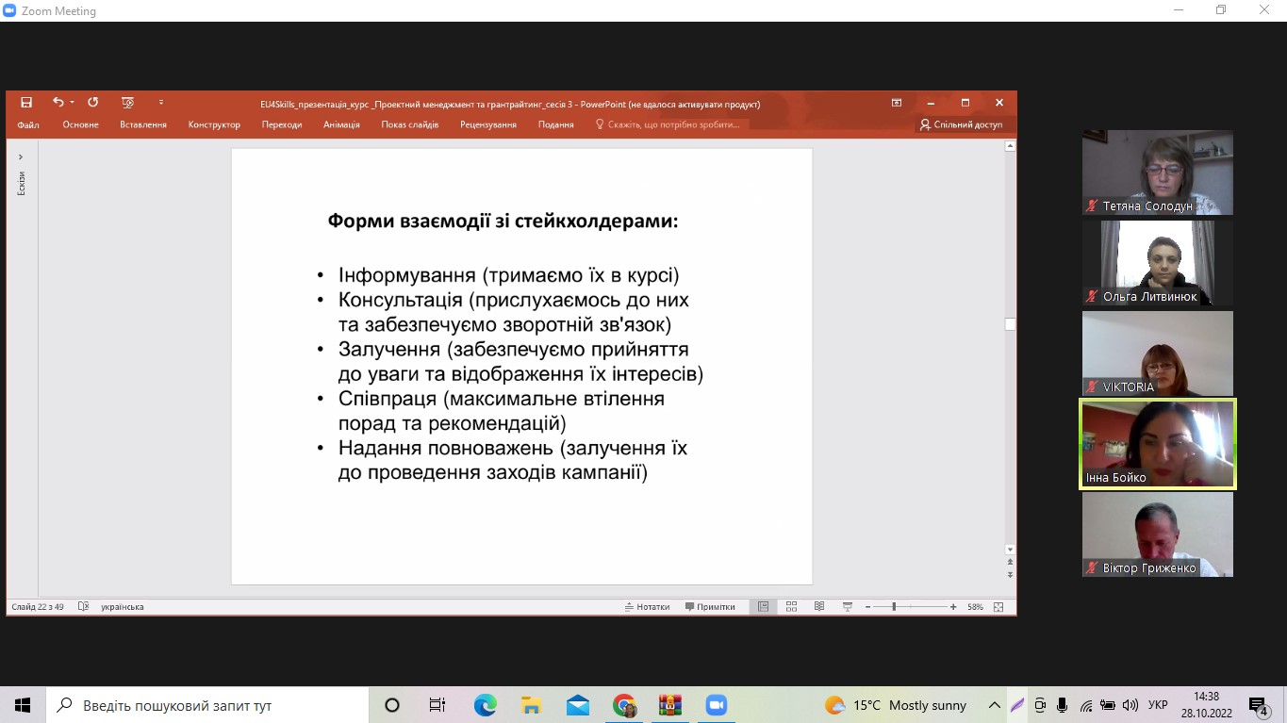
Task: Click the Save icon in PowerPoint
Action: point(26,103)
